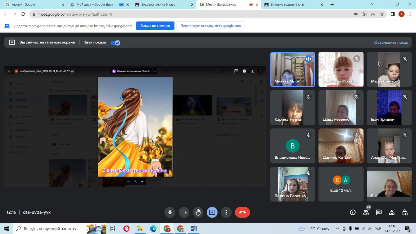Click the address bar URL
Image resolution: width=416 pixels, height=234 pixels.
coord(75,14)
